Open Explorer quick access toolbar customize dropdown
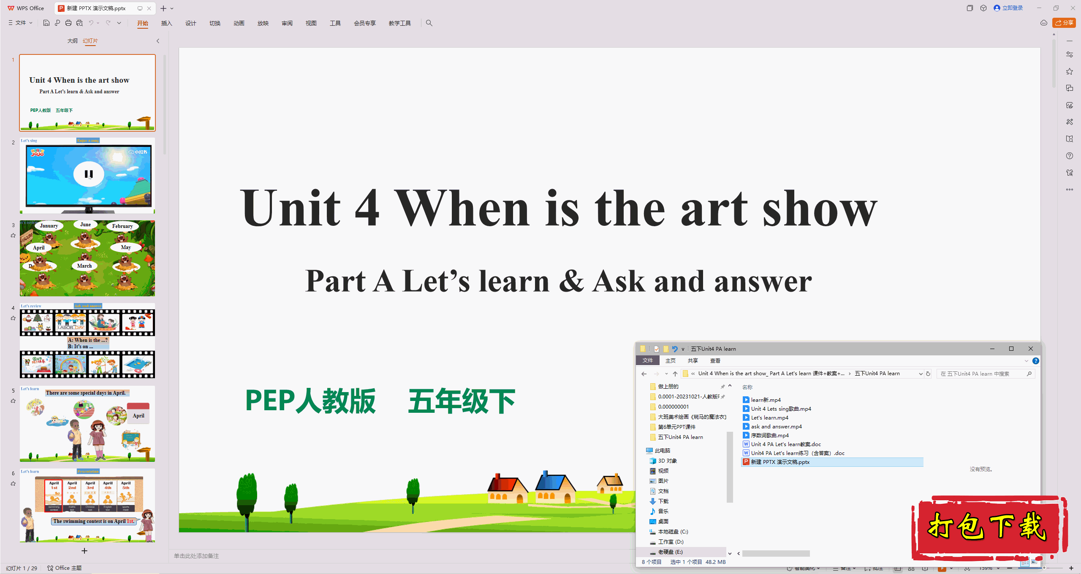1081x574 pixels. point(683,349)
